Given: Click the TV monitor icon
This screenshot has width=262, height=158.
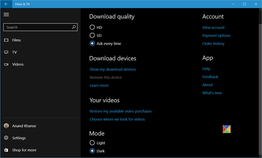Looking at the screenshot, I should pyautogui.click(x=6, y=52).
